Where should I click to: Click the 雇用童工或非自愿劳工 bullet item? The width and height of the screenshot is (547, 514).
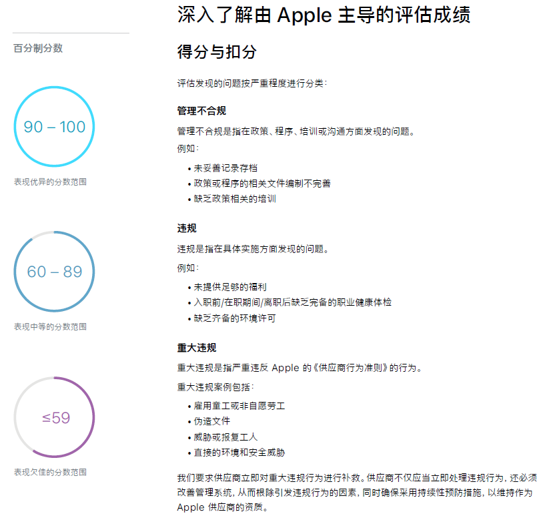pos(239,405)
